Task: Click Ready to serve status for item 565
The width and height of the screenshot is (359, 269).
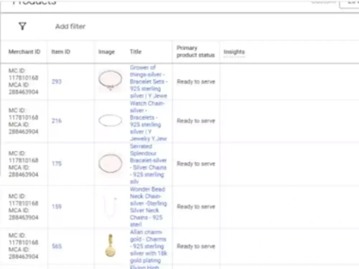Action: 196,246
